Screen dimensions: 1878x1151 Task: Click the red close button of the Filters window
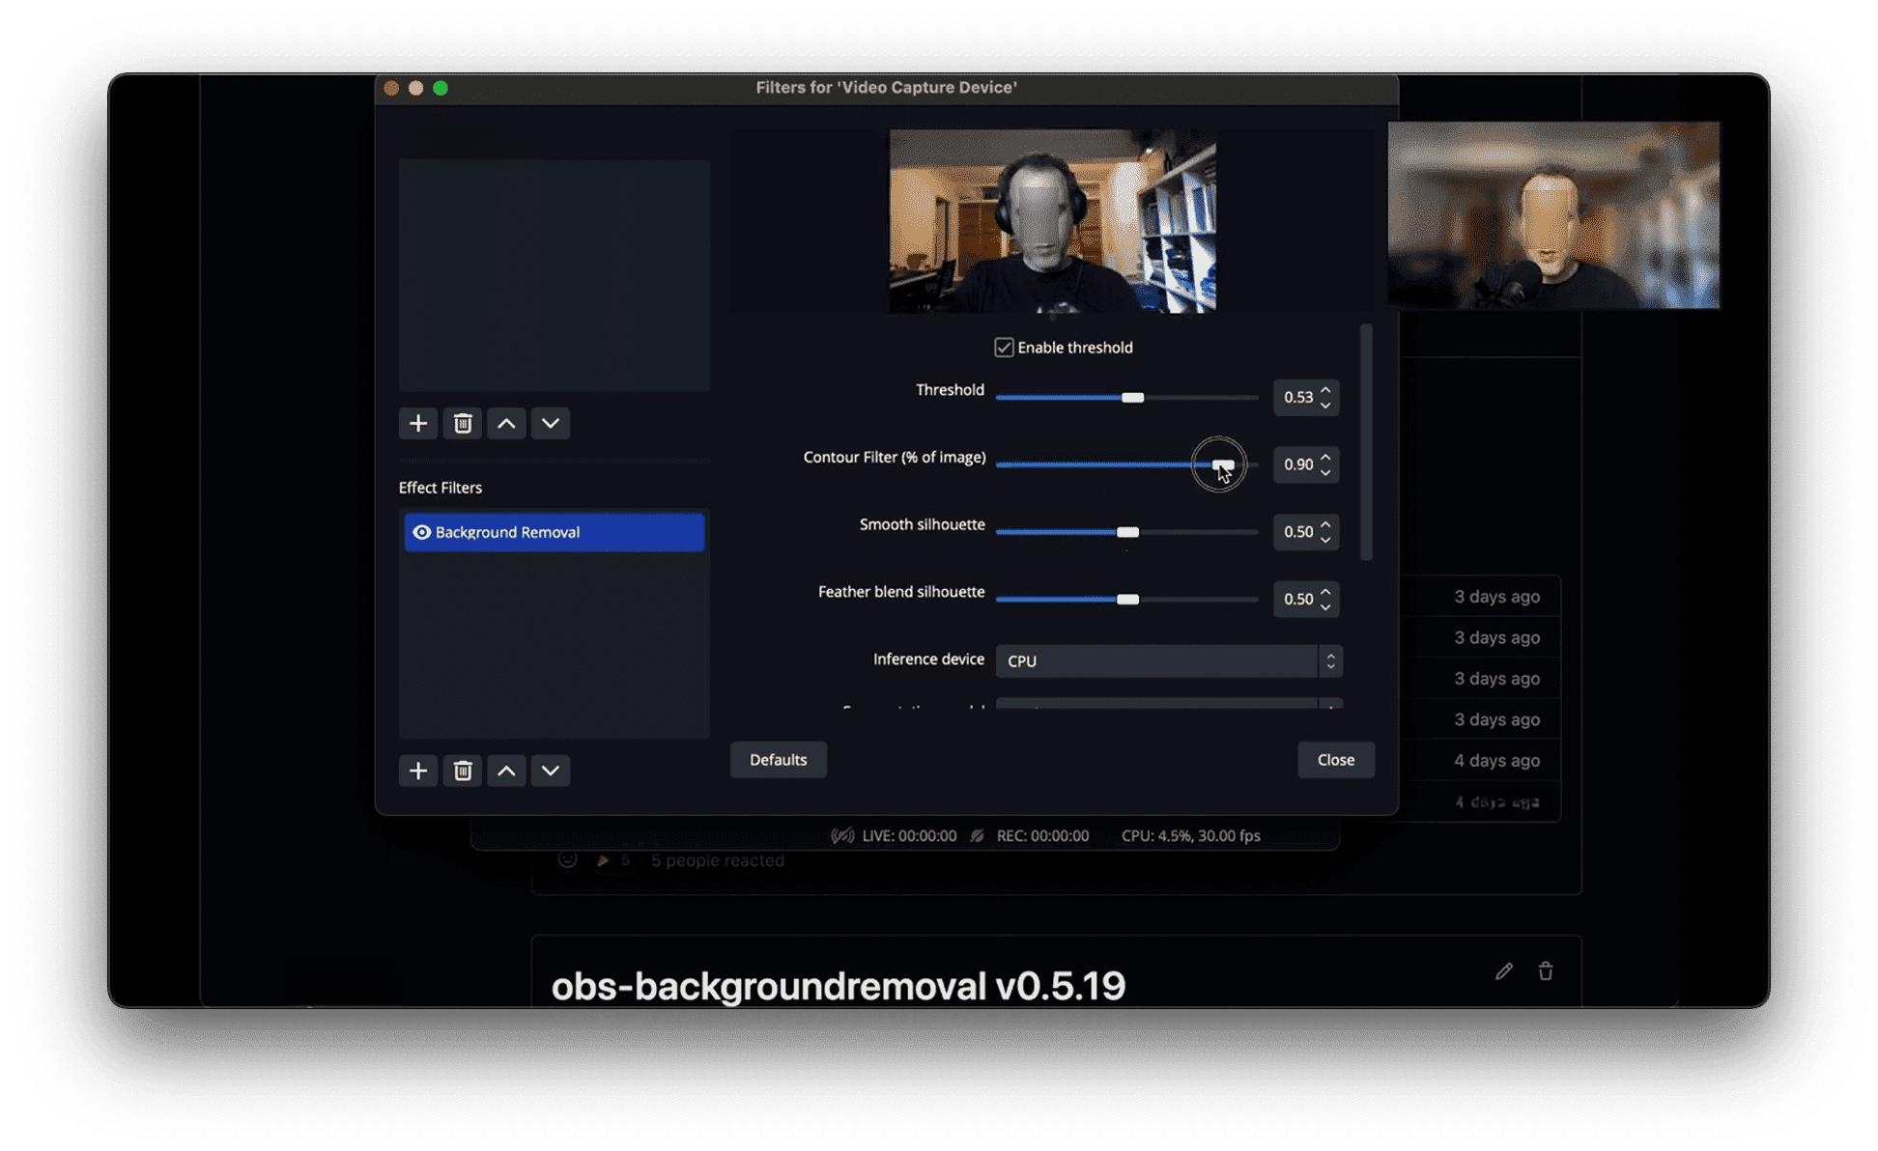tap(391, 88)
